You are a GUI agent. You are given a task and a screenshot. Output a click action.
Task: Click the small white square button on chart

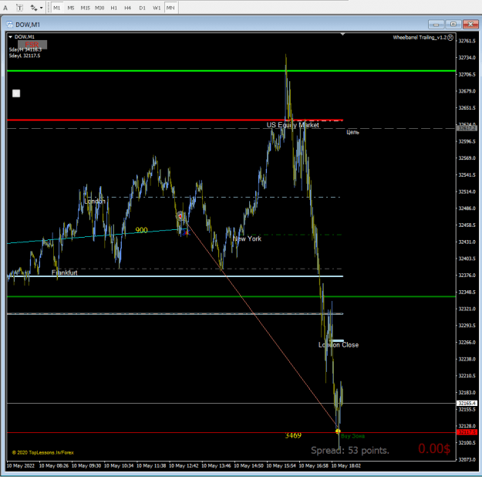click(16, 93)
